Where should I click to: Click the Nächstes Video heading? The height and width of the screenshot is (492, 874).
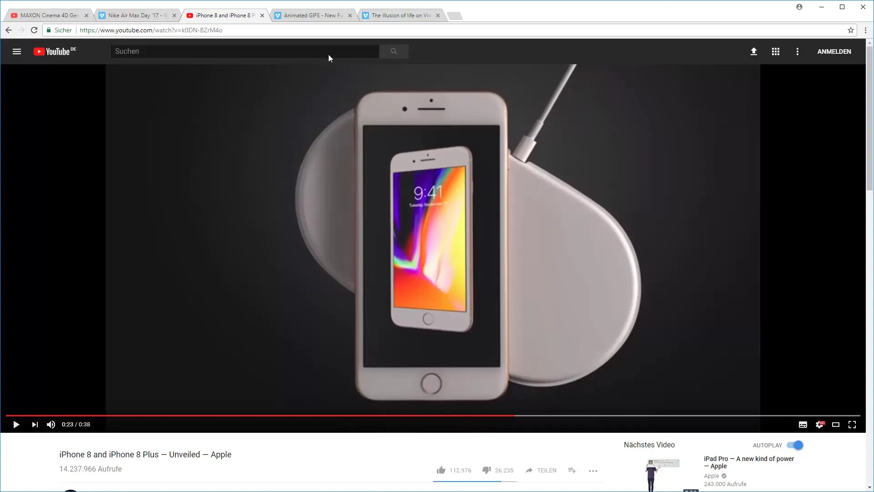pyautogui.click(x=649, y=445)
